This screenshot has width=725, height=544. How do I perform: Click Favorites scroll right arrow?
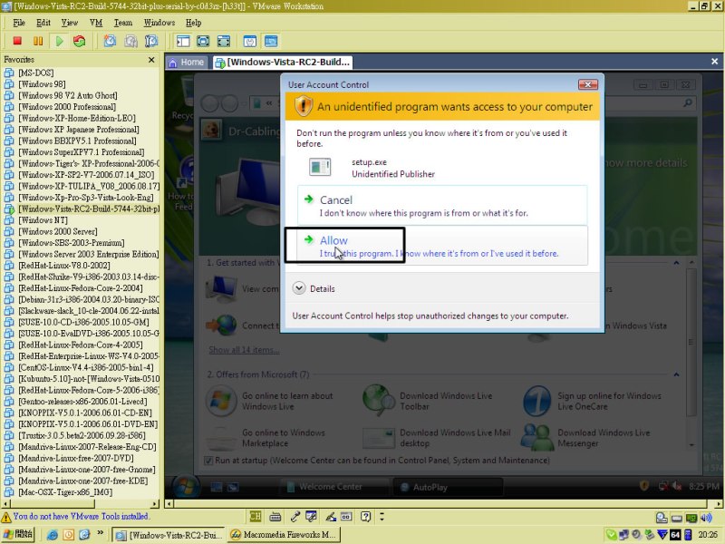(x=155, y=503)
